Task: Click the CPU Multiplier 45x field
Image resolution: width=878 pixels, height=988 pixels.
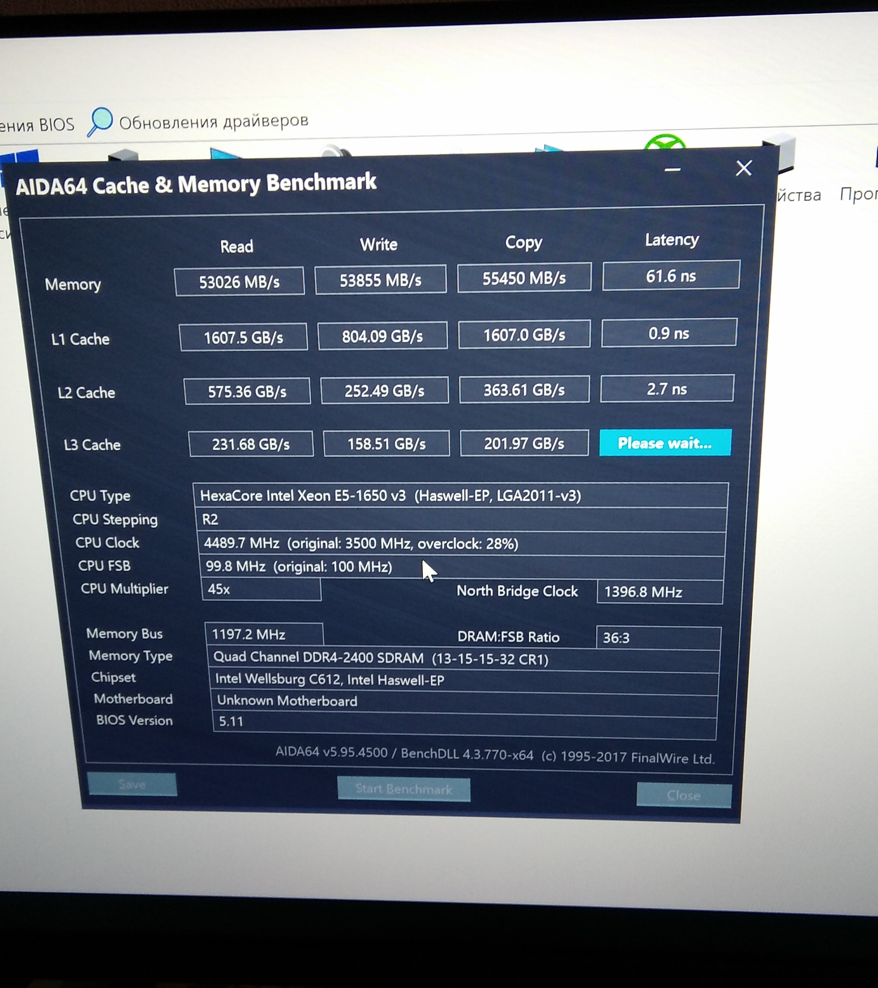Action: click(x=261, y=589)
